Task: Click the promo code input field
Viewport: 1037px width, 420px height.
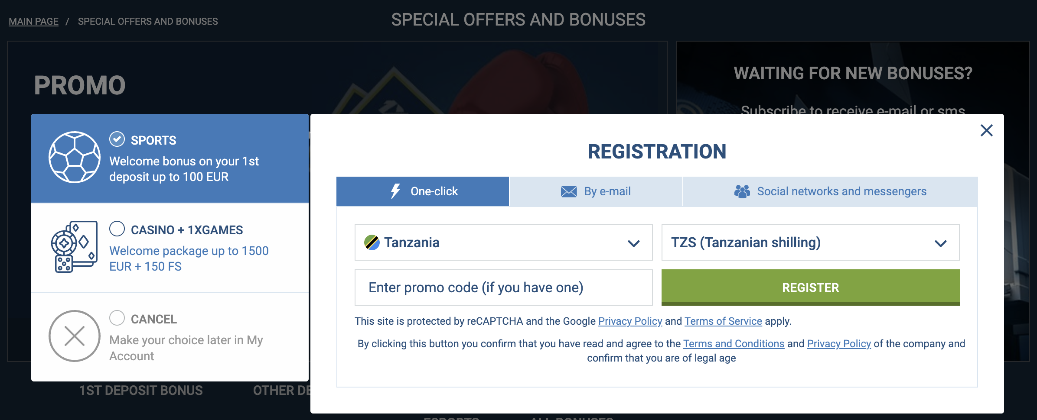Action: tap(503, 287)
